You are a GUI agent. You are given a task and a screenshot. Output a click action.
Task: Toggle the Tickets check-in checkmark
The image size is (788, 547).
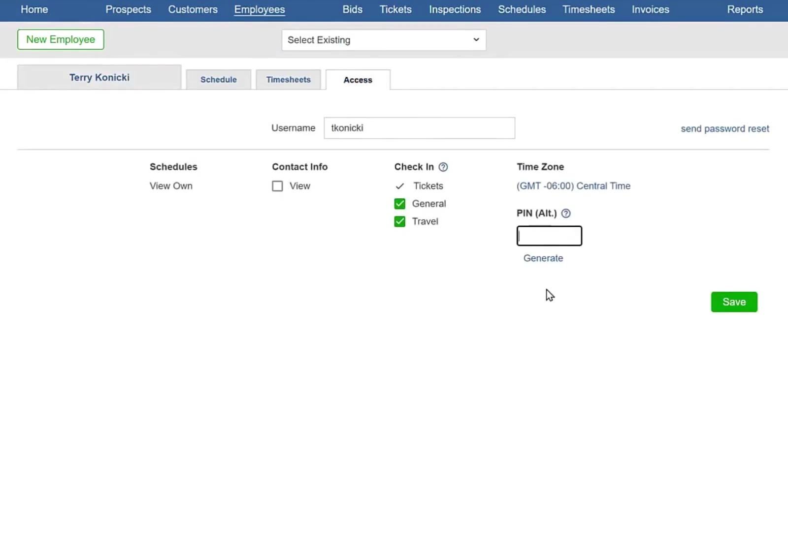click(x=400, y=186)
